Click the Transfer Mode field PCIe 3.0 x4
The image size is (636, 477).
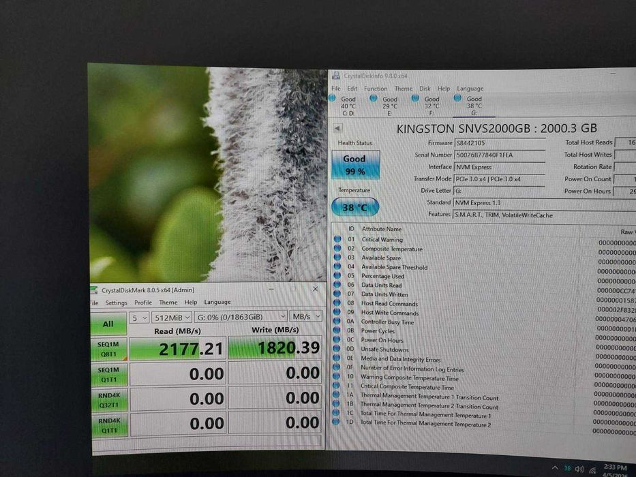tap(499, 179)
